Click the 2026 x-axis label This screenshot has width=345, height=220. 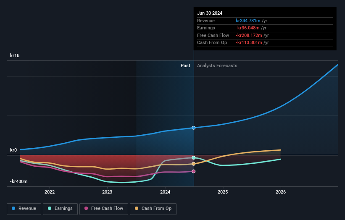click(x=281, y=192)
